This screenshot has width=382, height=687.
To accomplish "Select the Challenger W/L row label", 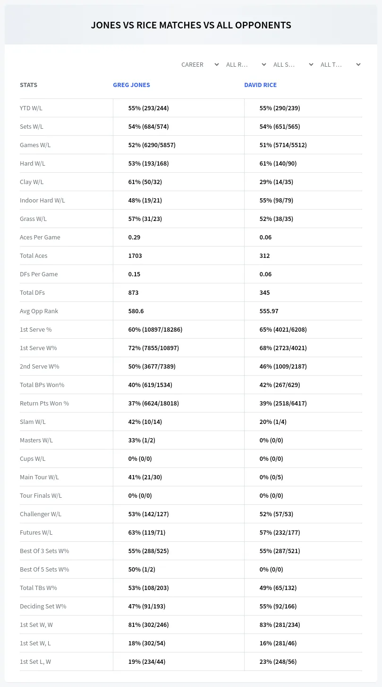I will [41, 514].
